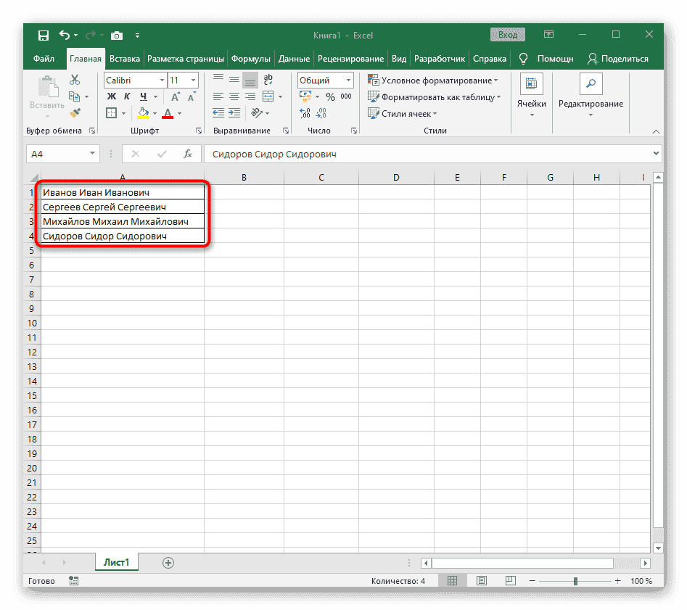Toggle italic (К) formatting
This screenshot has width=687, height=610.
pos(128,96)
